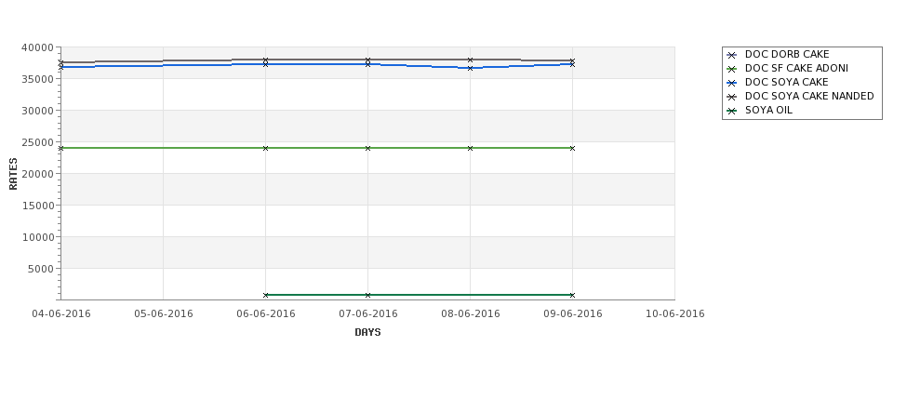
Task: Click the SOYA OIL legend marker icon
Action: click(x=732, y=111)
